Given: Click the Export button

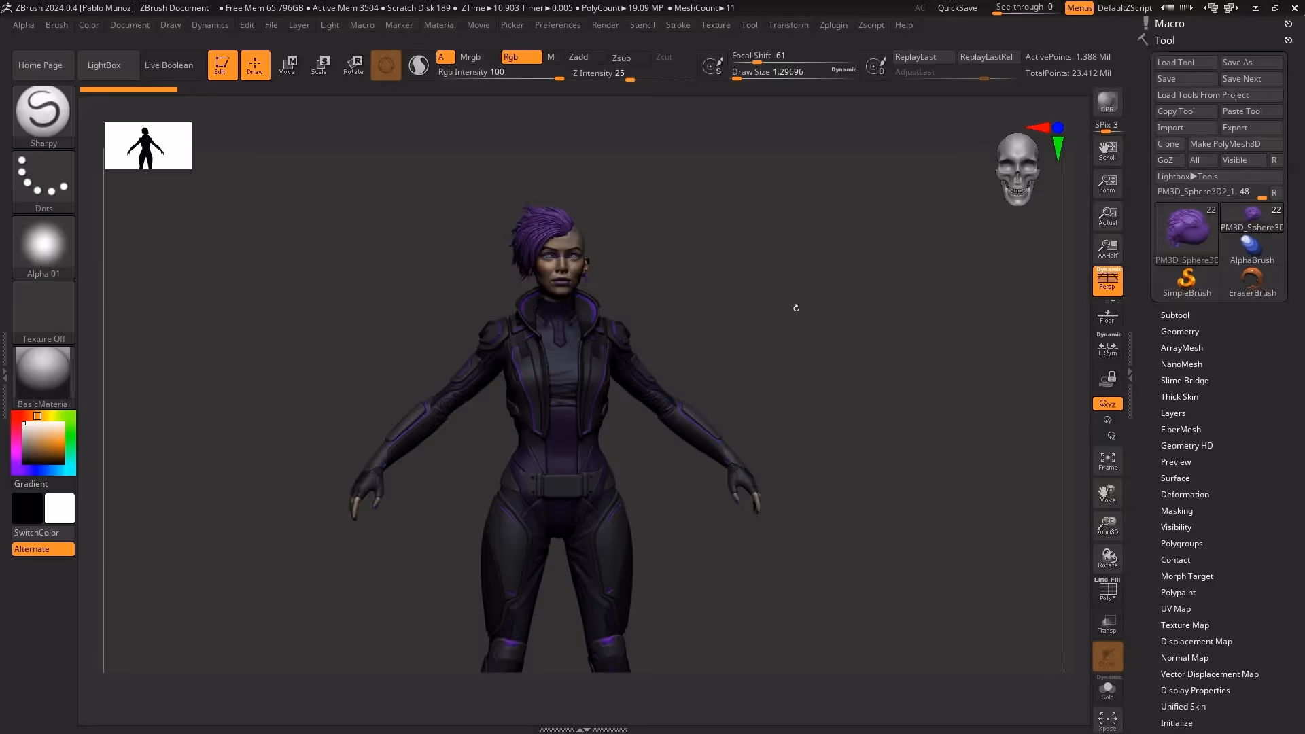Looking at the screenshot, I should point(1251,128).
